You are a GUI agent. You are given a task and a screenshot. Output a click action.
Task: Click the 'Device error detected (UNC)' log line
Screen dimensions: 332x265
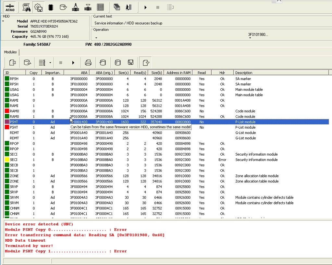[39, 224]
